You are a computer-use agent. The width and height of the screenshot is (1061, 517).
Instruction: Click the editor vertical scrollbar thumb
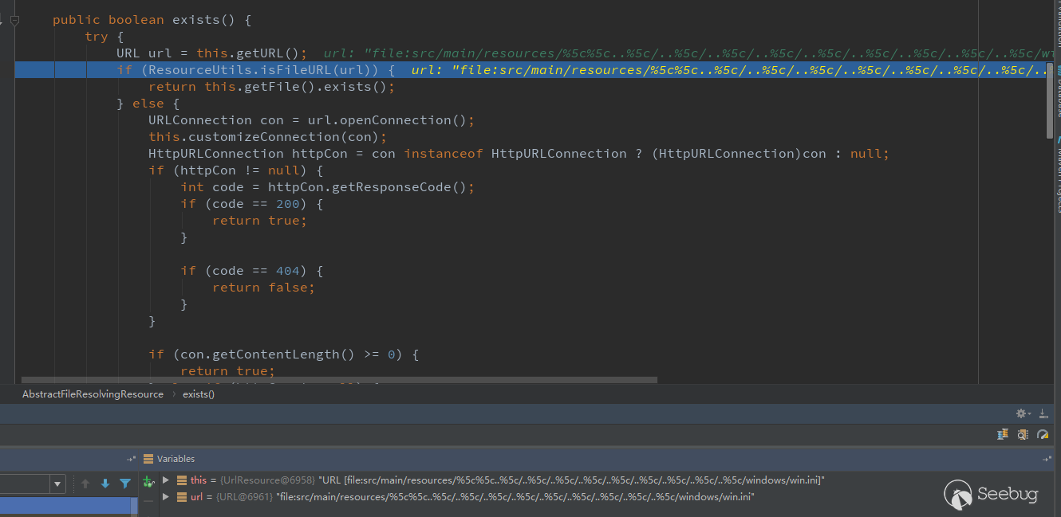point(1050,100)
